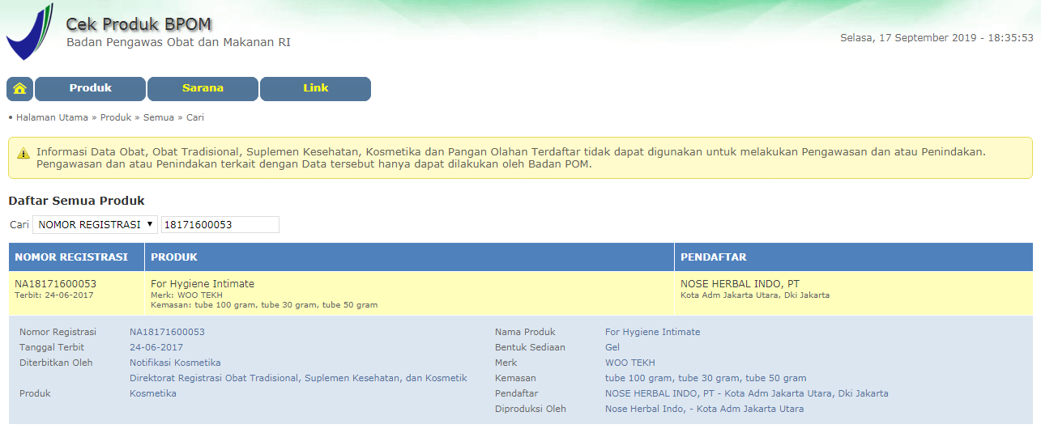Click the NOMOR REGISTRASI column header
This screenshot has width=1041, height=433.
71,257
